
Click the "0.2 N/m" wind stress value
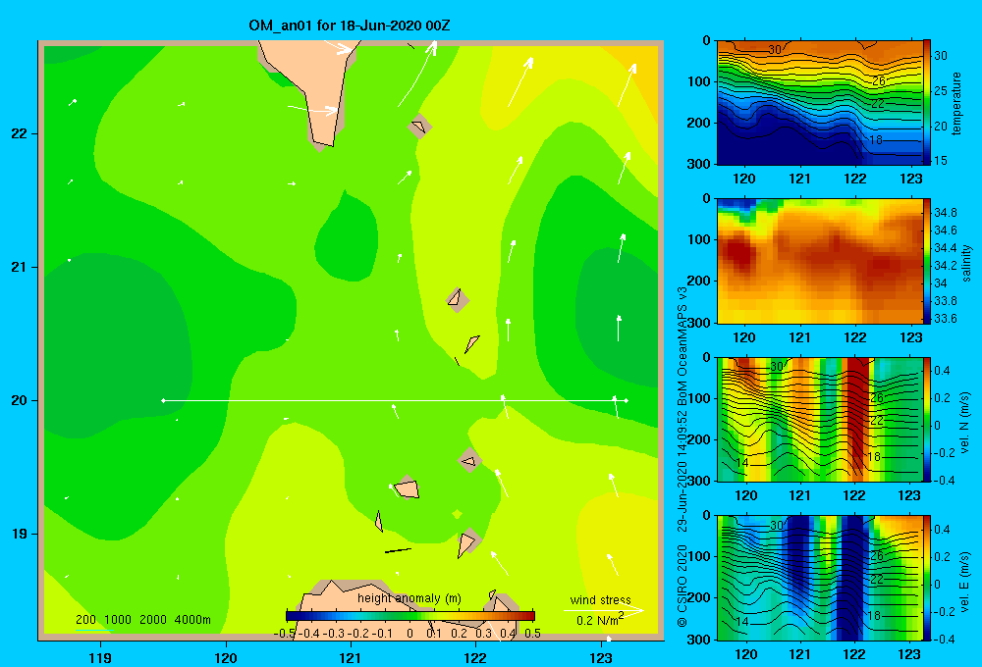(x=599, y=620)
